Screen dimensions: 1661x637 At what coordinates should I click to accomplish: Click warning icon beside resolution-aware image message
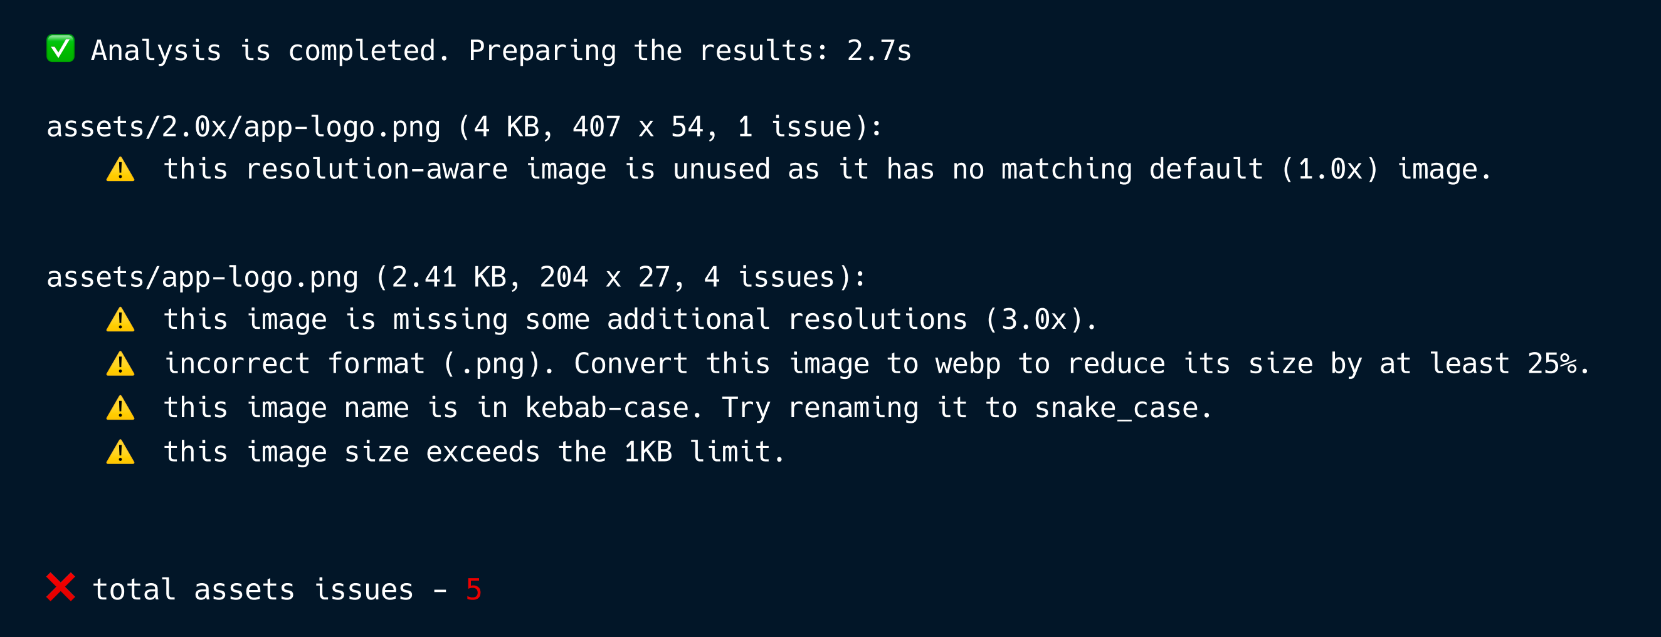point(120,170)
